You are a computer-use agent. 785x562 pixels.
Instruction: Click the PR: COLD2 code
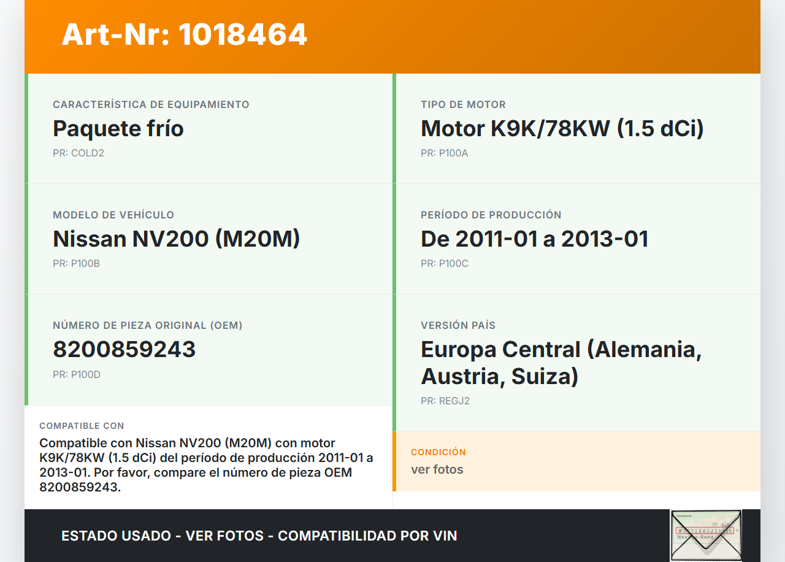pos(78,153)
